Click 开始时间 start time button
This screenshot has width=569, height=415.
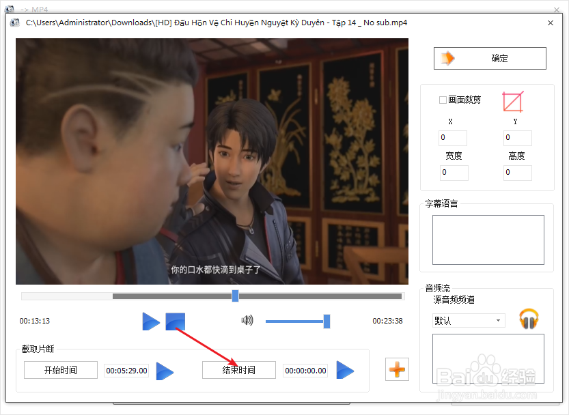pos(61,370)
